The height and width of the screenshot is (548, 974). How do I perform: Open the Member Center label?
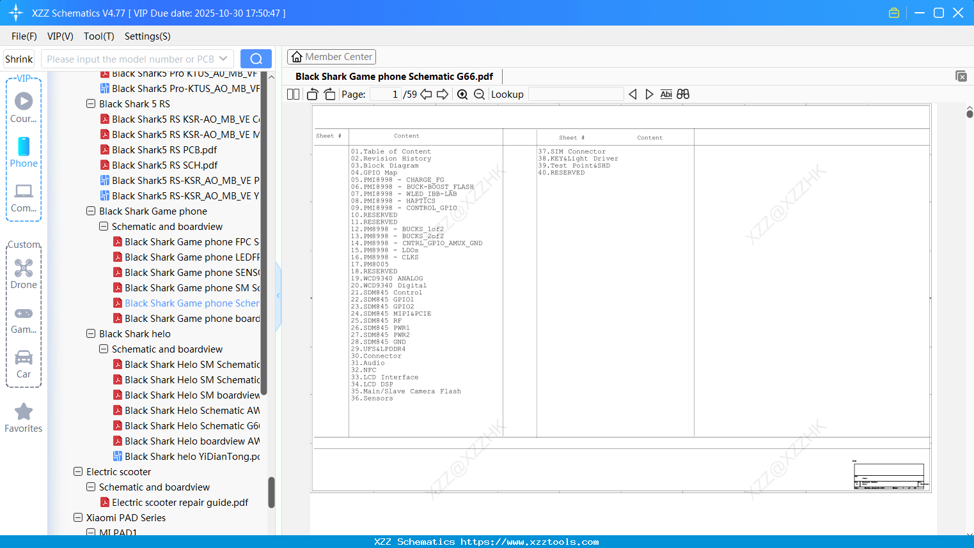tap(339, 57)
